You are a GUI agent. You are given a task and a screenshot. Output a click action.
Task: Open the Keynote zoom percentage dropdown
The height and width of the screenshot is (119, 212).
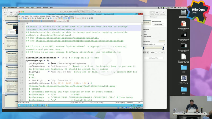click(12, 13)
